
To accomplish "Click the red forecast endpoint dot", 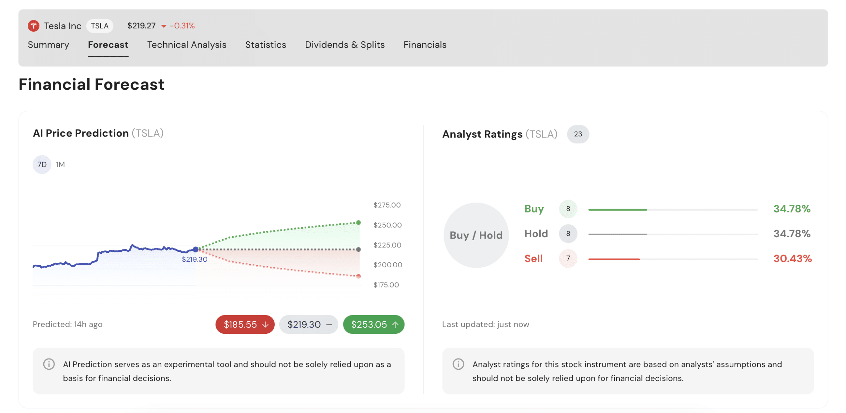I will pos(358,276).
